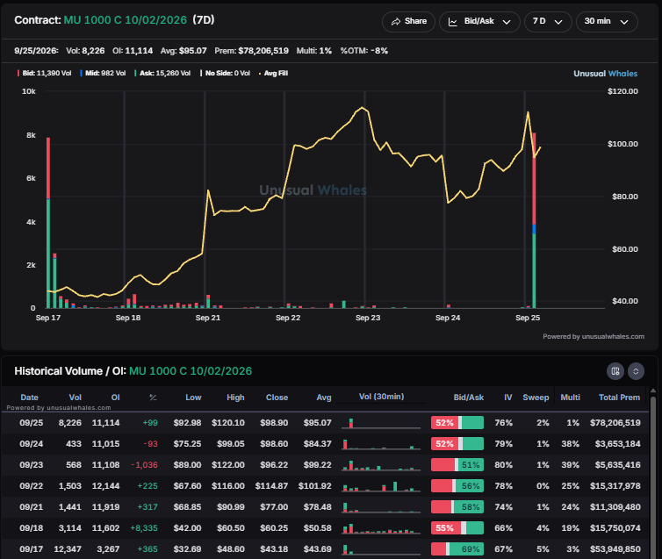
Task: Click the Sweep column header
Action: 536,397
